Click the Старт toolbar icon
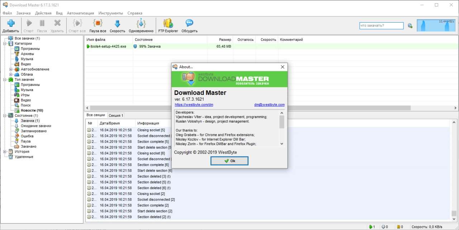 (x=29, y=23)
